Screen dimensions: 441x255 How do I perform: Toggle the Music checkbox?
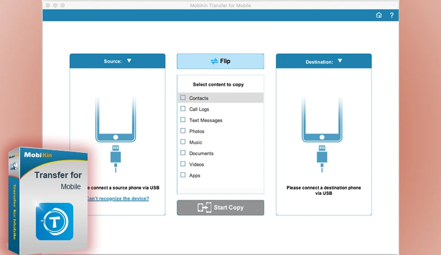pyautogui.click(x=183, y=142)
